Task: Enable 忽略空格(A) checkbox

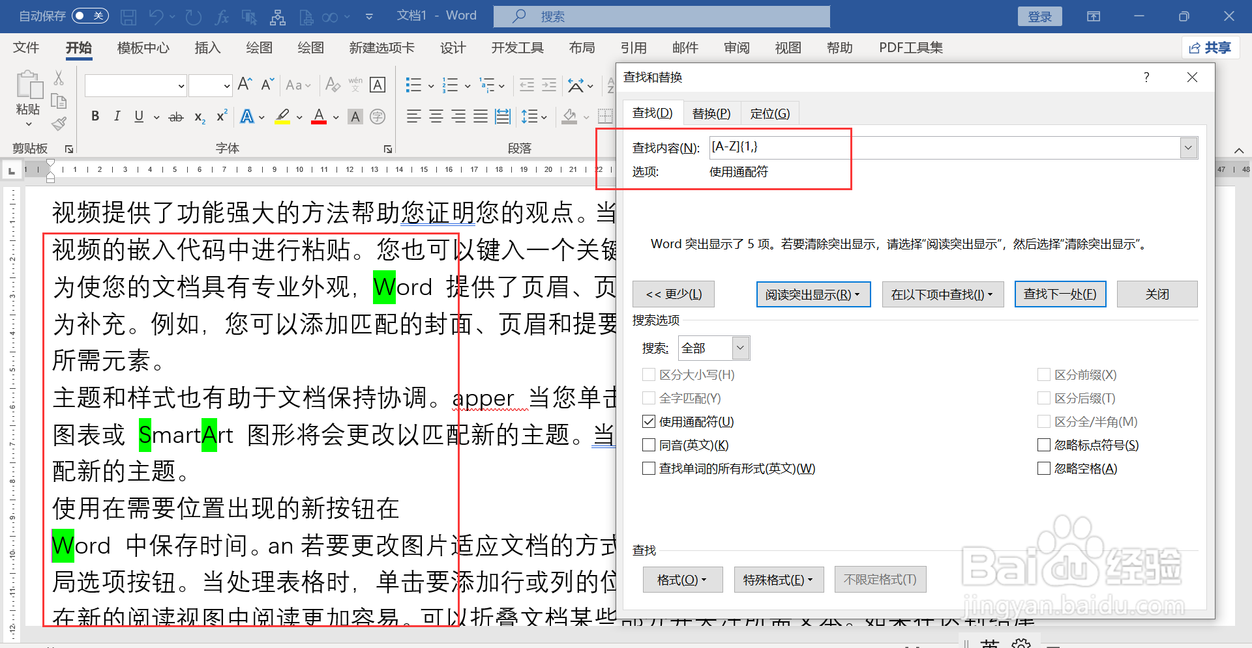Action: point(1044,468)
